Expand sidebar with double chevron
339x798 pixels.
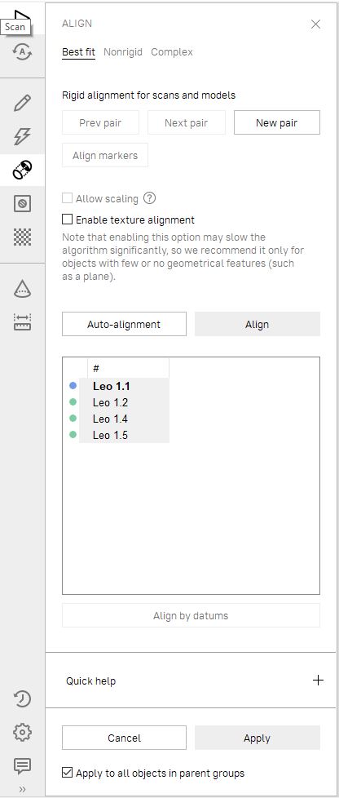22,789
